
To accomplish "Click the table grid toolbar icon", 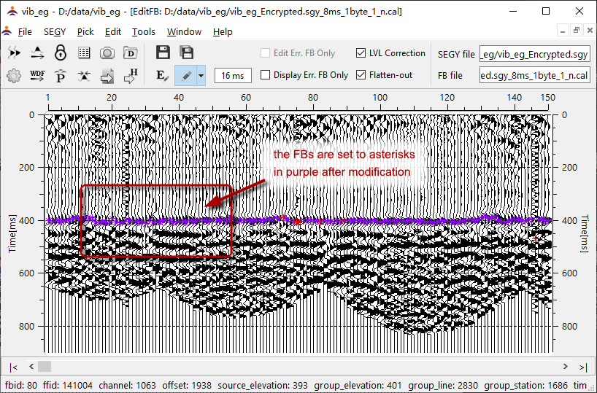I will pos(84,53).
